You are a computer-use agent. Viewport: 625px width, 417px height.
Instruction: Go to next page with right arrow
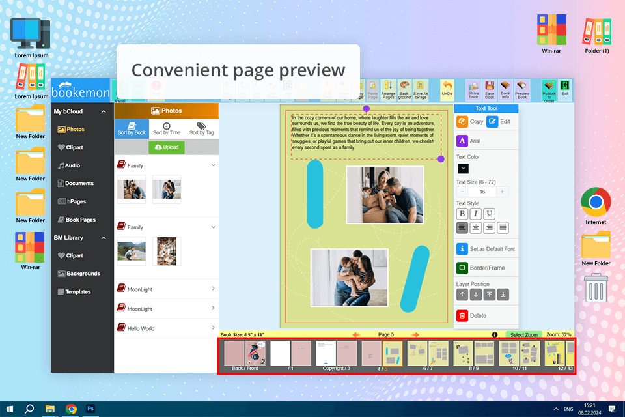click(x=415, y=335)
